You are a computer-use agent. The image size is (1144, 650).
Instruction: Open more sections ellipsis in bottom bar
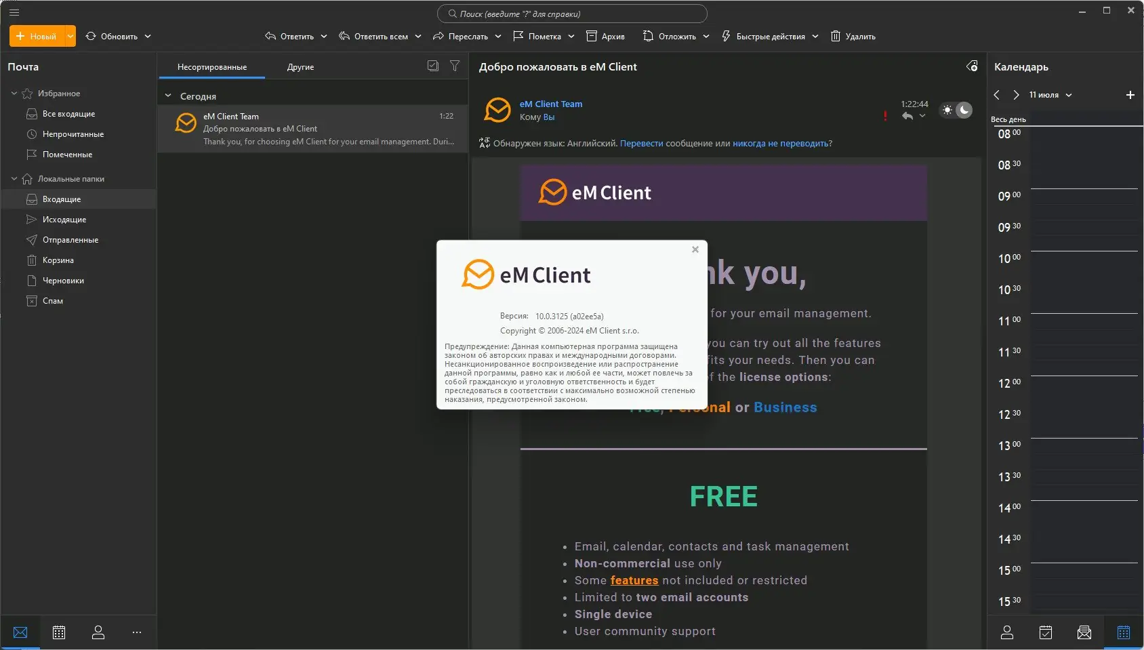[x=137, y=632]
